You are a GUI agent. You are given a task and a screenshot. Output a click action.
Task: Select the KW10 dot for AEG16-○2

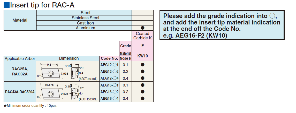click(142, 92)
